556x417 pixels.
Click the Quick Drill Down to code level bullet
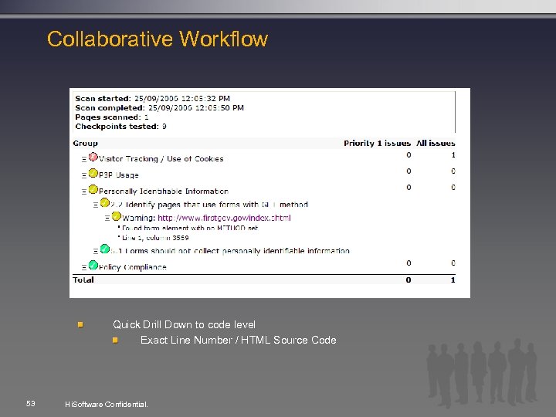coord(184,324)
